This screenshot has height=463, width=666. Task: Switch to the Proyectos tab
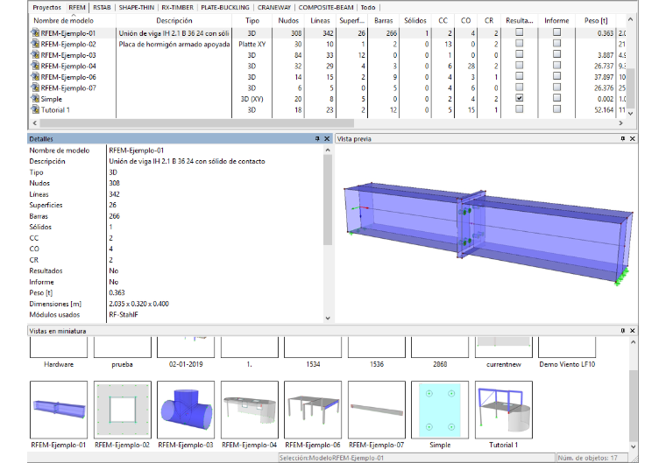[46, 7]
